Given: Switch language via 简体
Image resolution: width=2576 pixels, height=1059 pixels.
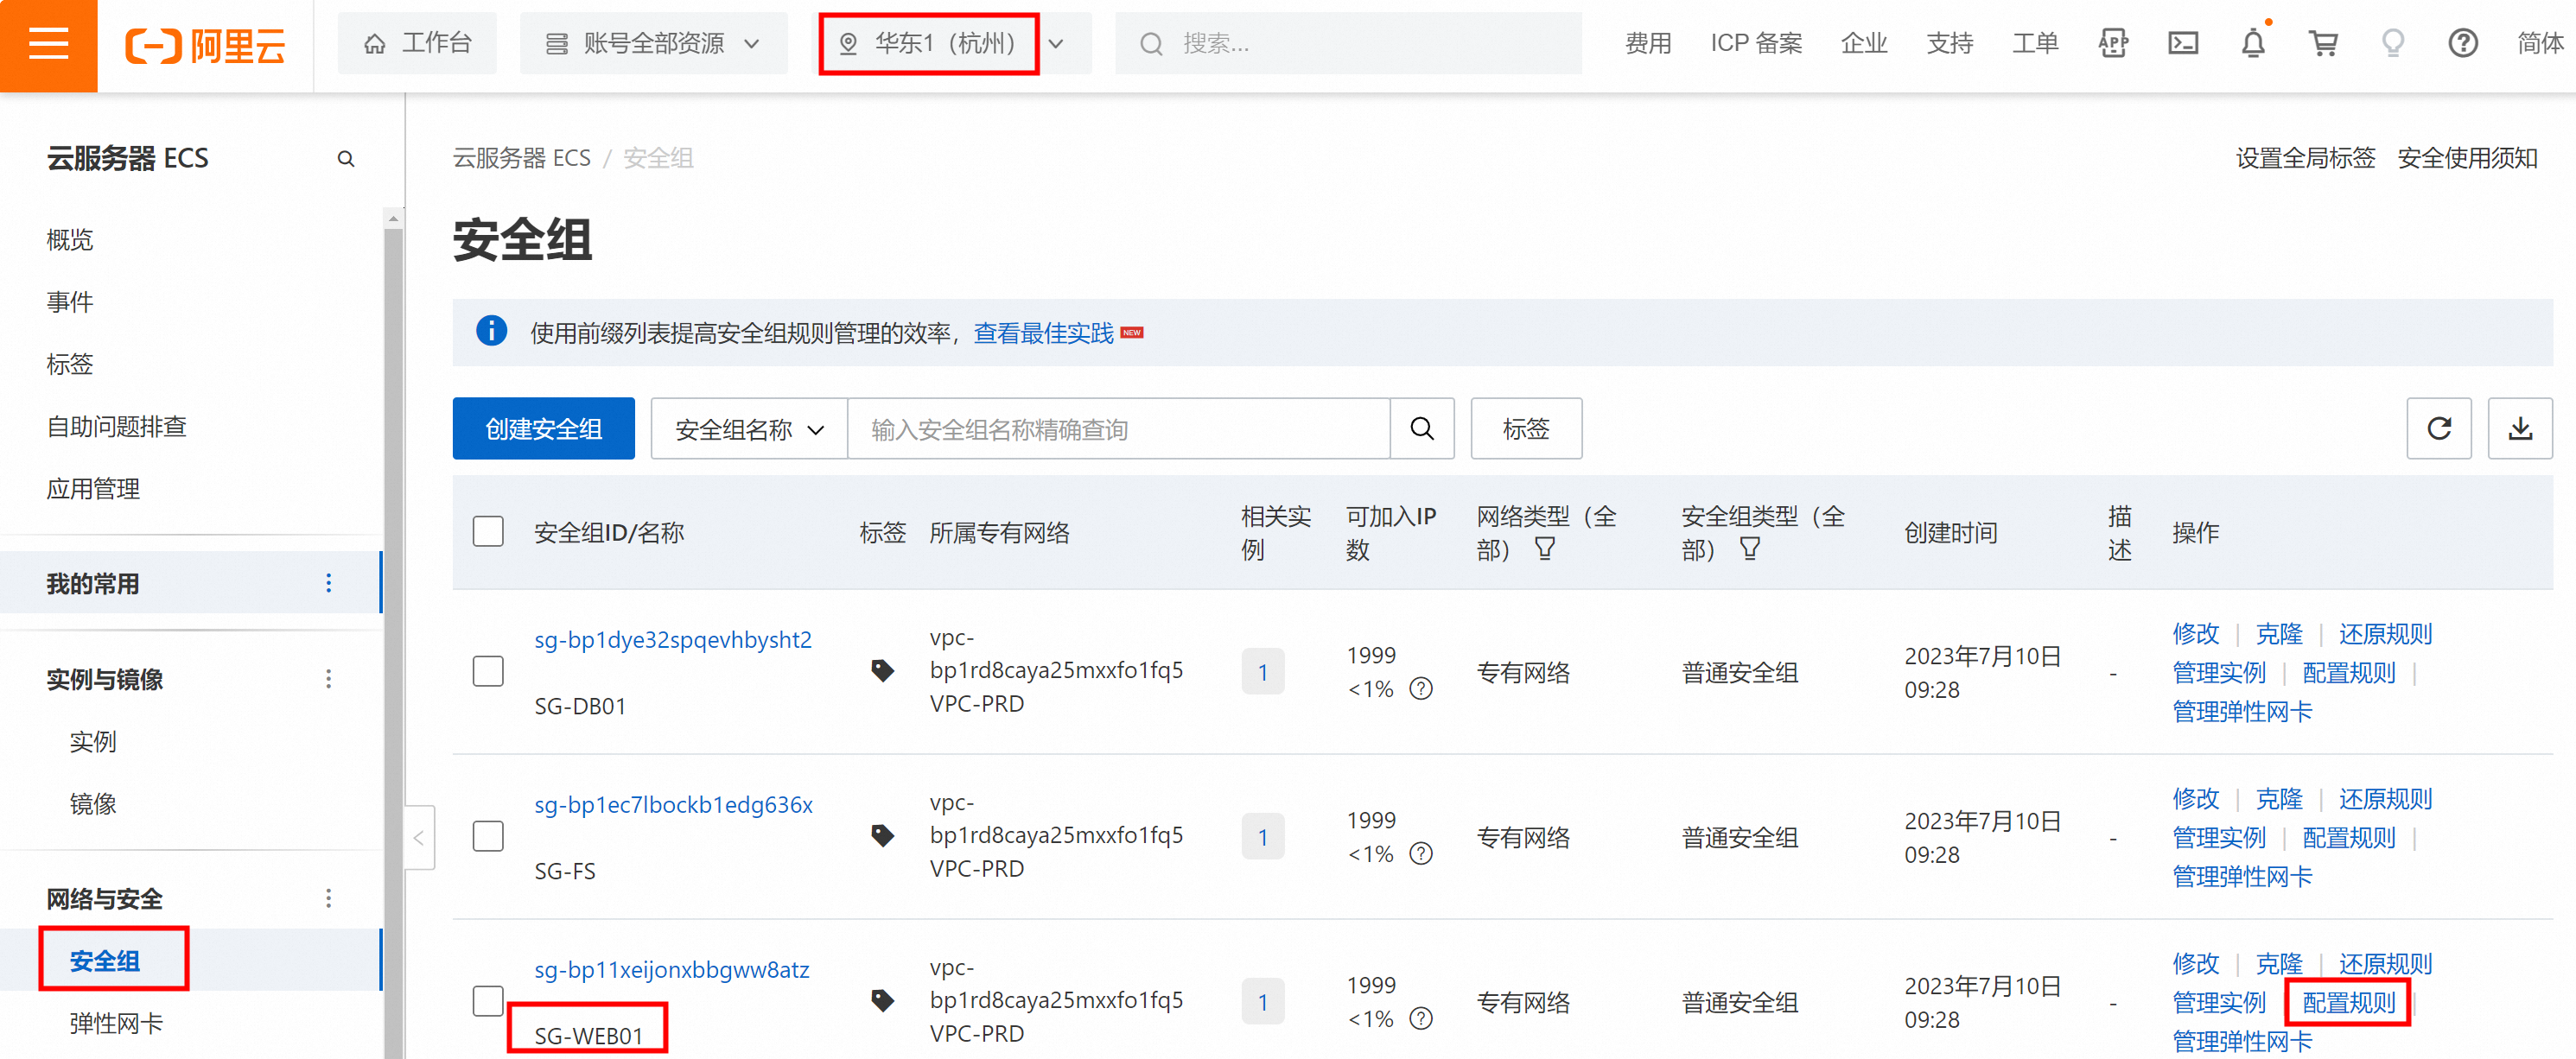Looking at the screenshot, I should [x=2541, y=43].
